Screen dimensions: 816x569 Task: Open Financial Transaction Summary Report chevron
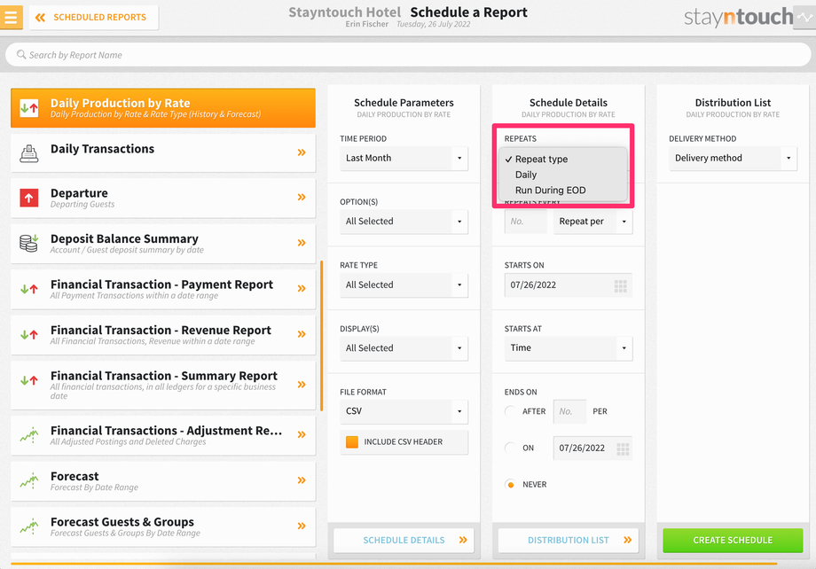pos(302,385)
